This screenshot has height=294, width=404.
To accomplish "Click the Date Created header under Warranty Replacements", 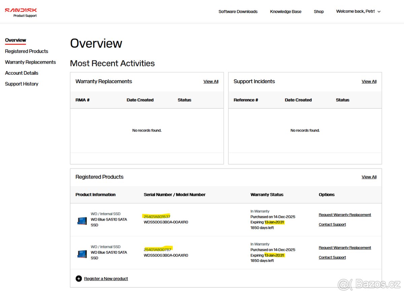I will tap(140, 100).
